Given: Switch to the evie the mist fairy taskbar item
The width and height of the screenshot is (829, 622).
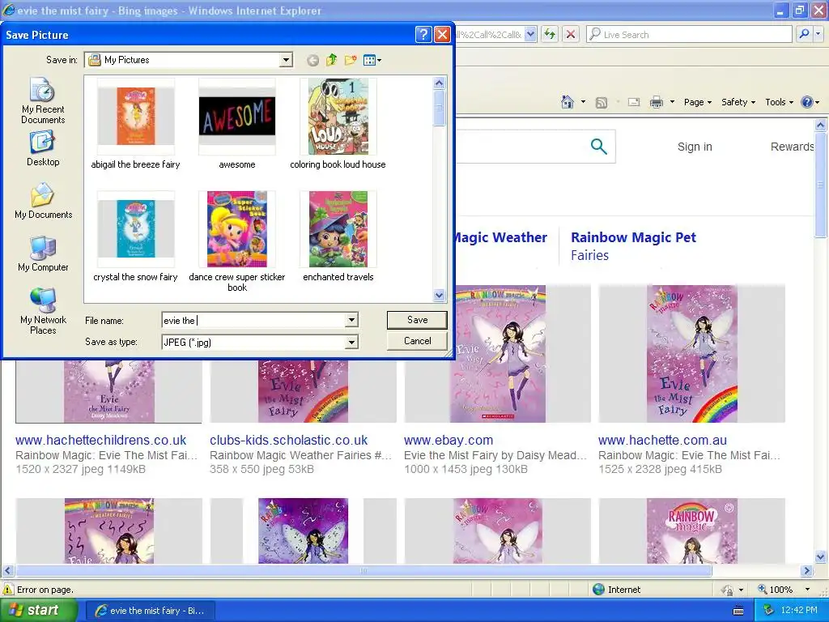Looking at the screenshot, I should click(x=150, y=611).
